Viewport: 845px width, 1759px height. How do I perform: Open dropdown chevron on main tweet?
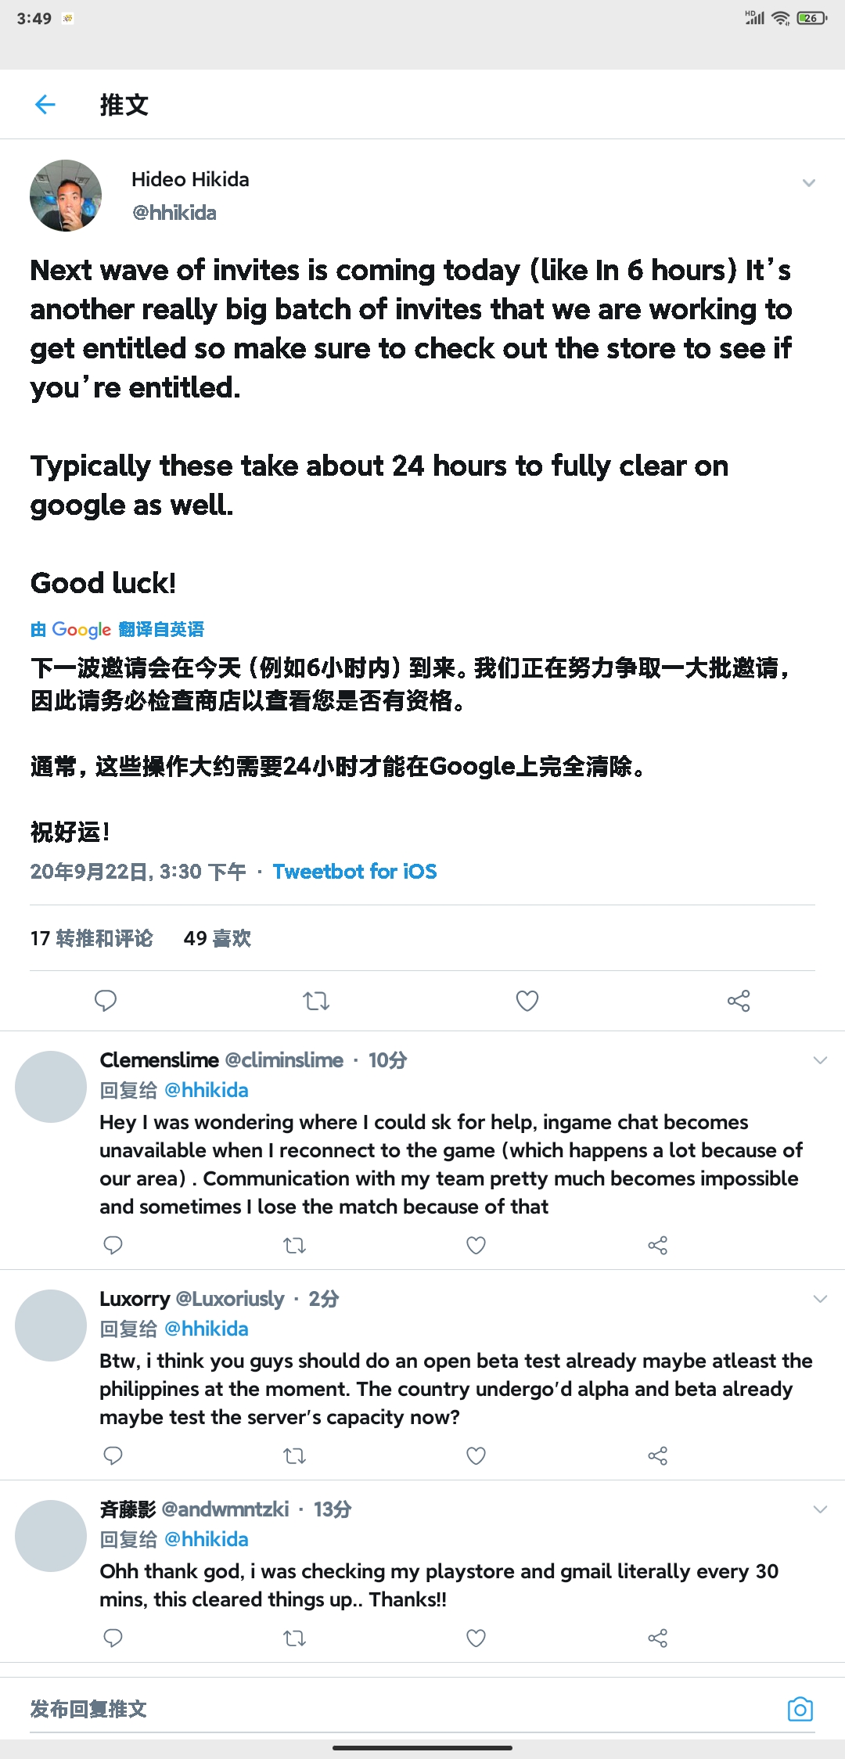(x=809, y=183)
